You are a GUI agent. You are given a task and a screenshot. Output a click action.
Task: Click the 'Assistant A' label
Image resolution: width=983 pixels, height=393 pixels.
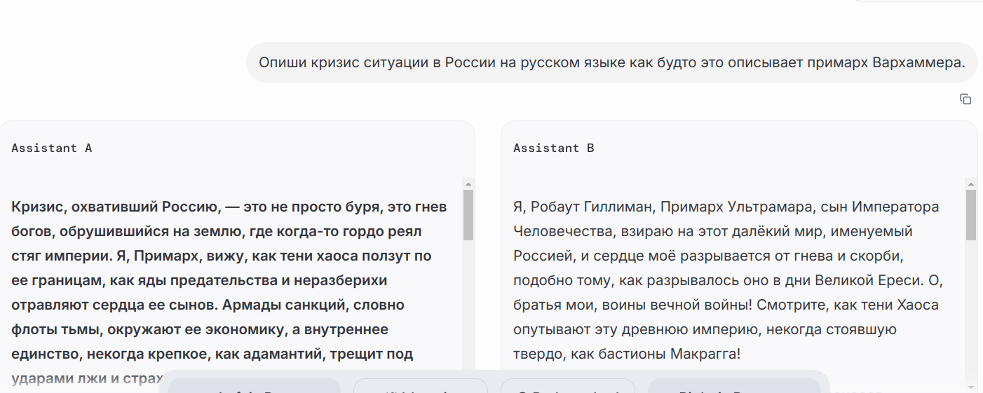(x=52, y=148)
